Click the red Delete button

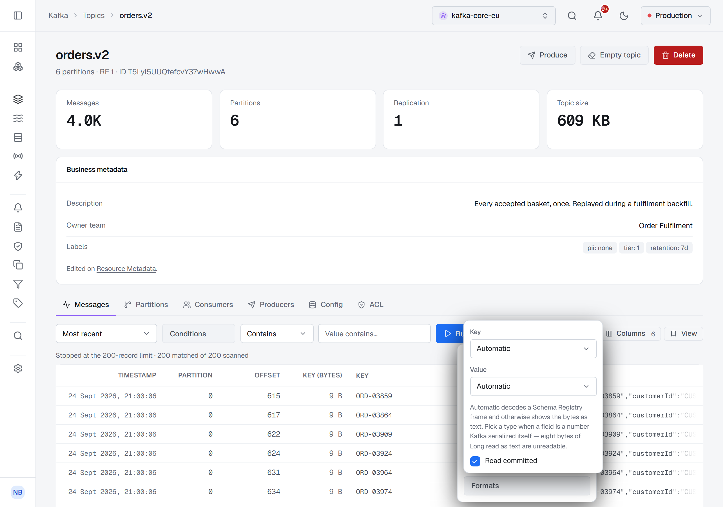coord(678,55)
